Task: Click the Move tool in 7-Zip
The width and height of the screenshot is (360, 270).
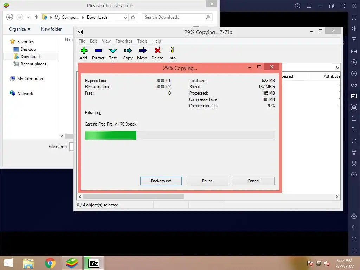Action: [142, 53]
